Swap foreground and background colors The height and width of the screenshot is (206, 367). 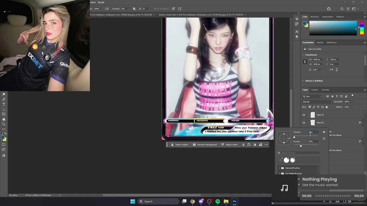[x=5, y=134]
